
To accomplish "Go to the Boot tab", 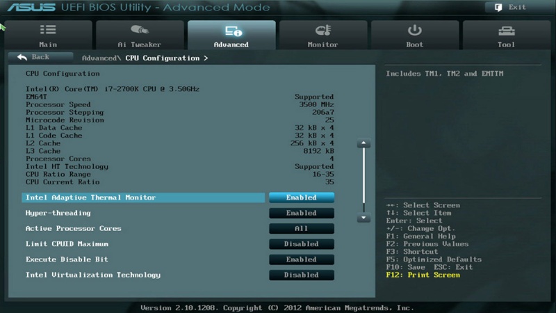I will [x=415, y=35].
